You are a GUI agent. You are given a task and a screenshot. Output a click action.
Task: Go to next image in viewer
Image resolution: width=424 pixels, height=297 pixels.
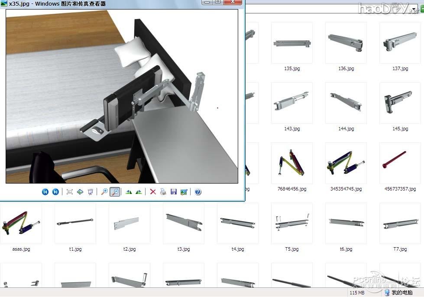point(55,192)
